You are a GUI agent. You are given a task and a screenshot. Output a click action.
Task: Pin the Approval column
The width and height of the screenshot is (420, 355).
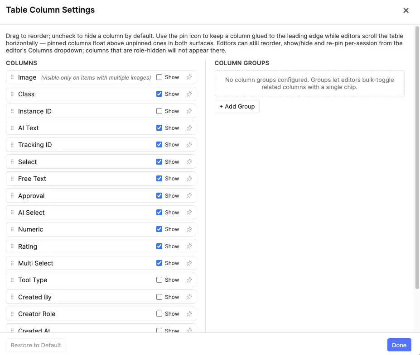tap(189, 196)
